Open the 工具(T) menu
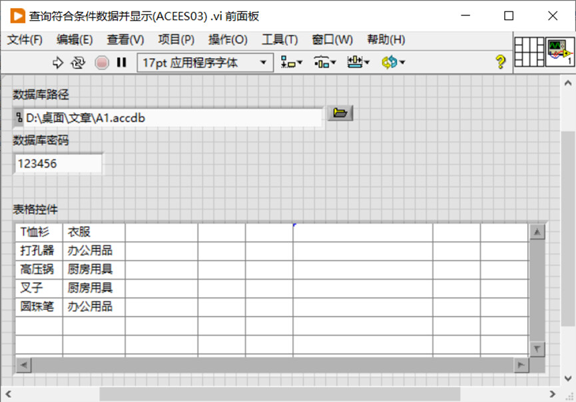576x402 pixels. pyautogui.click(x=280, y=40)
